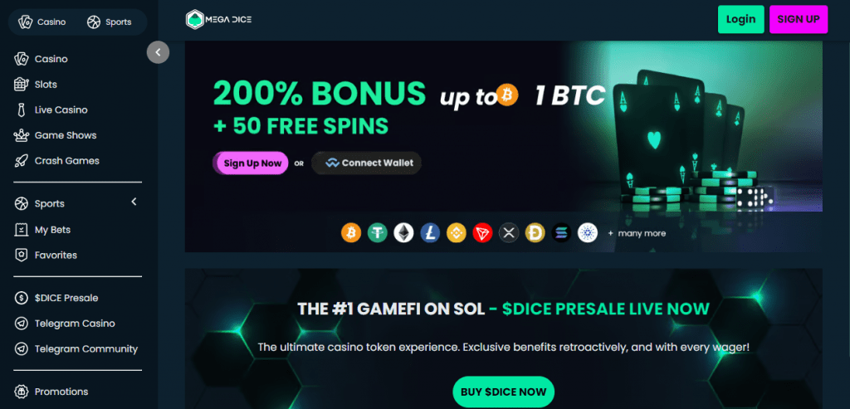
Task: Click BUY $DICE NOW button
Action: (504, 392)
